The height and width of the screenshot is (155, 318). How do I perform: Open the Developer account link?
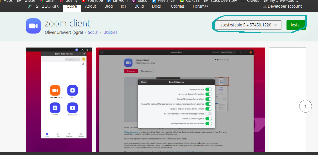click(x=285, y=6)
